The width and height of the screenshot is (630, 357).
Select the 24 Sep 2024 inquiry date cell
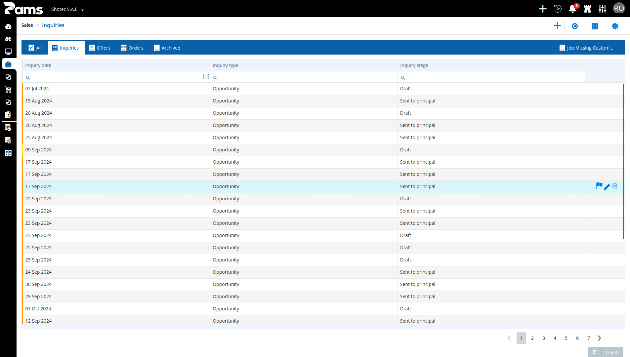(116, 272)
